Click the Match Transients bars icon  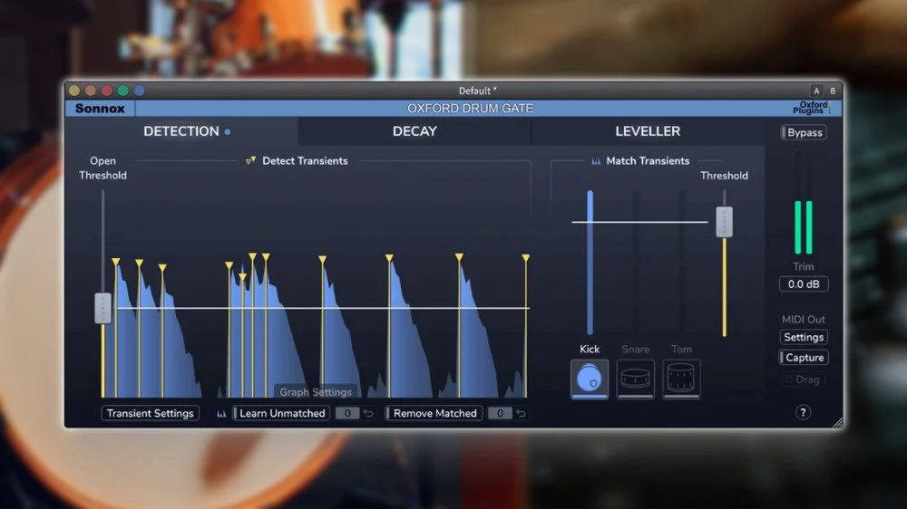click(596, 161)
